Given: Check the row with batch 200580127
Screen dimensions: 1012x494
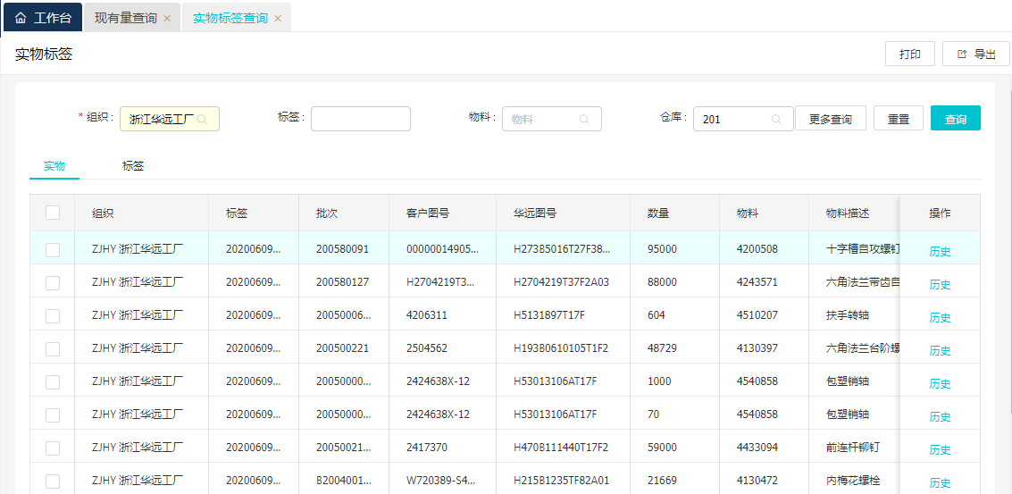Looking at the screenshot, I should pos(53,282).
